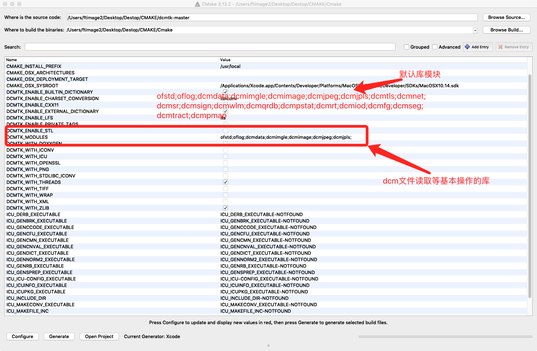Select the ICU_ICU-CONFIG_EXECUTABLE entry
Viewport: 537px width, 351px height.
click(41, 279)
